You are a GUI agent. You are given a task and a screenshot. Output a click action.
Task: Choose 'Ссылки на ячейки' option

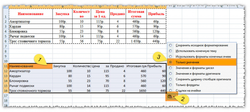(x=202, y=91)
